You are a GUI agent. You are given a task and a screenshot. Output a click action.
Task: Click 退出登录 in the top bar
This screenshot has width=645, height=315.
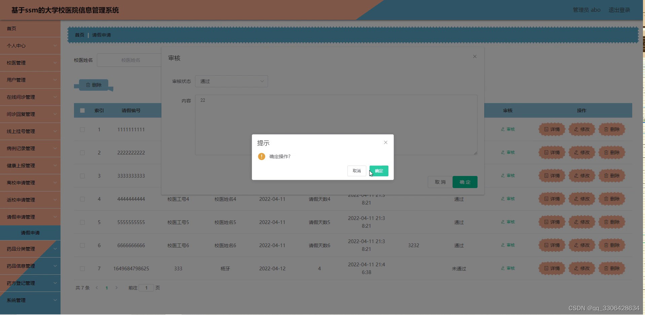pyautogui.click(x=619, y=10)
